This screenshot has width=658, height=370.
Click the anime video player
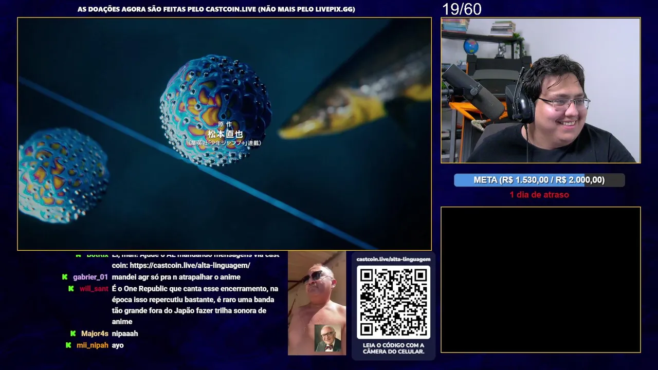[x=224, y=134]
